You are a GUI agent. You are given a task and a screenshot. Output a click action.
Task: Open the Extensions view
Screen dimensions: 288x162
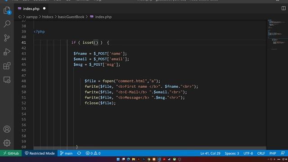[x=7, y=66]
